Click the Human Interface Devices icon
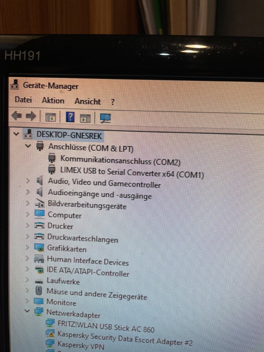Image resolution: width=264 pixels, height=352 pixels. [x=39, y=258]
